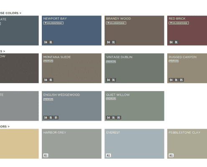This screenshot has width=207, height=167.
Task: Click the D4 badge on Brandy Wood
Action: [x=108, y=42]
